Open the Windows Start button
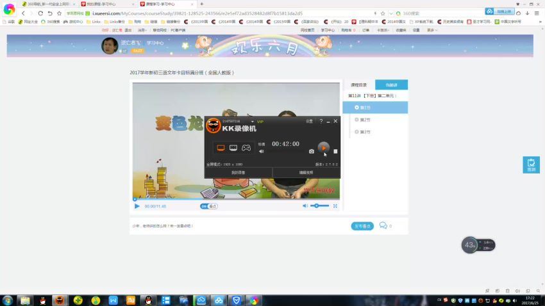 (x=7, y=300)
